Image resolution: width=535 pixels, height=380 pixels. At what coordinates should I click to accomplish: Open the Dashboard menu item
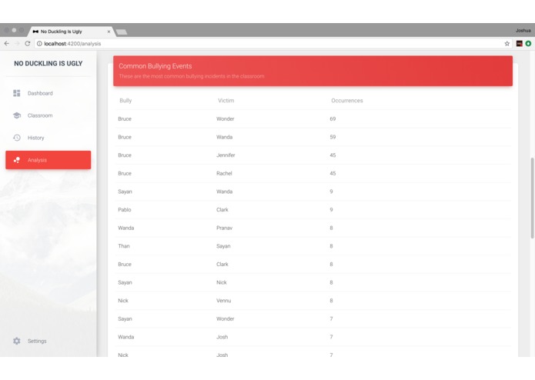[x=48, y=93]
